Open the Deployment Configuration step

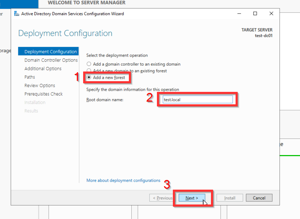(x=48, y=51)
